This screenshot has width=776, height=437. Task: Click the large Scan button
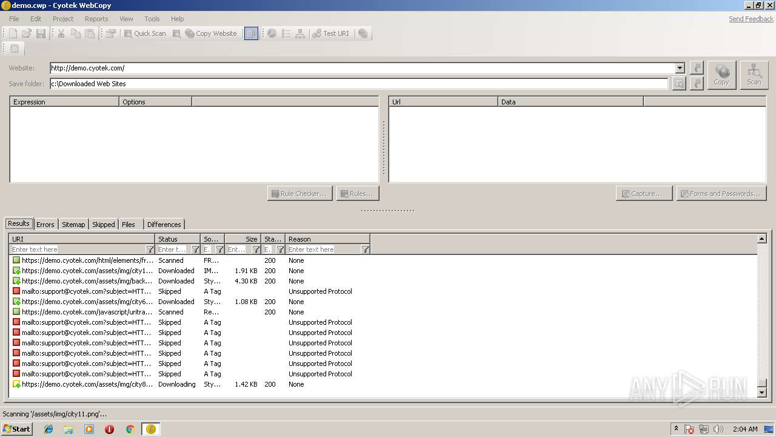(x=754, y=75)
